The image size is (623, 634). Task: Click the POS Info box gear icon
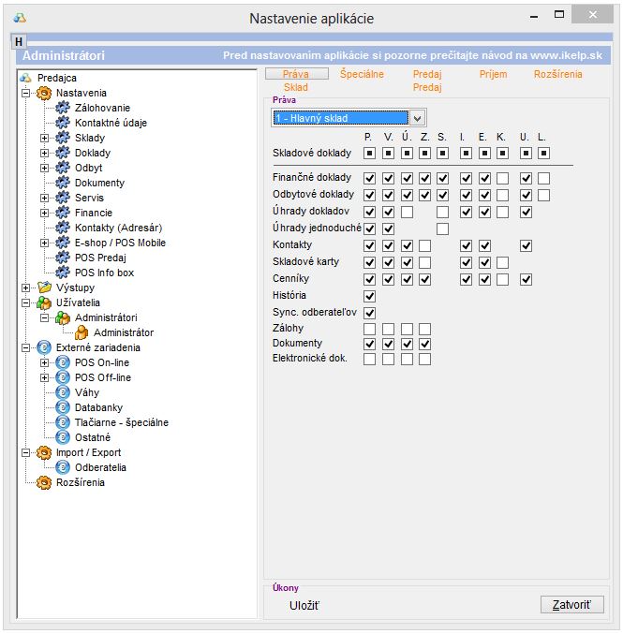pos(64,273)
